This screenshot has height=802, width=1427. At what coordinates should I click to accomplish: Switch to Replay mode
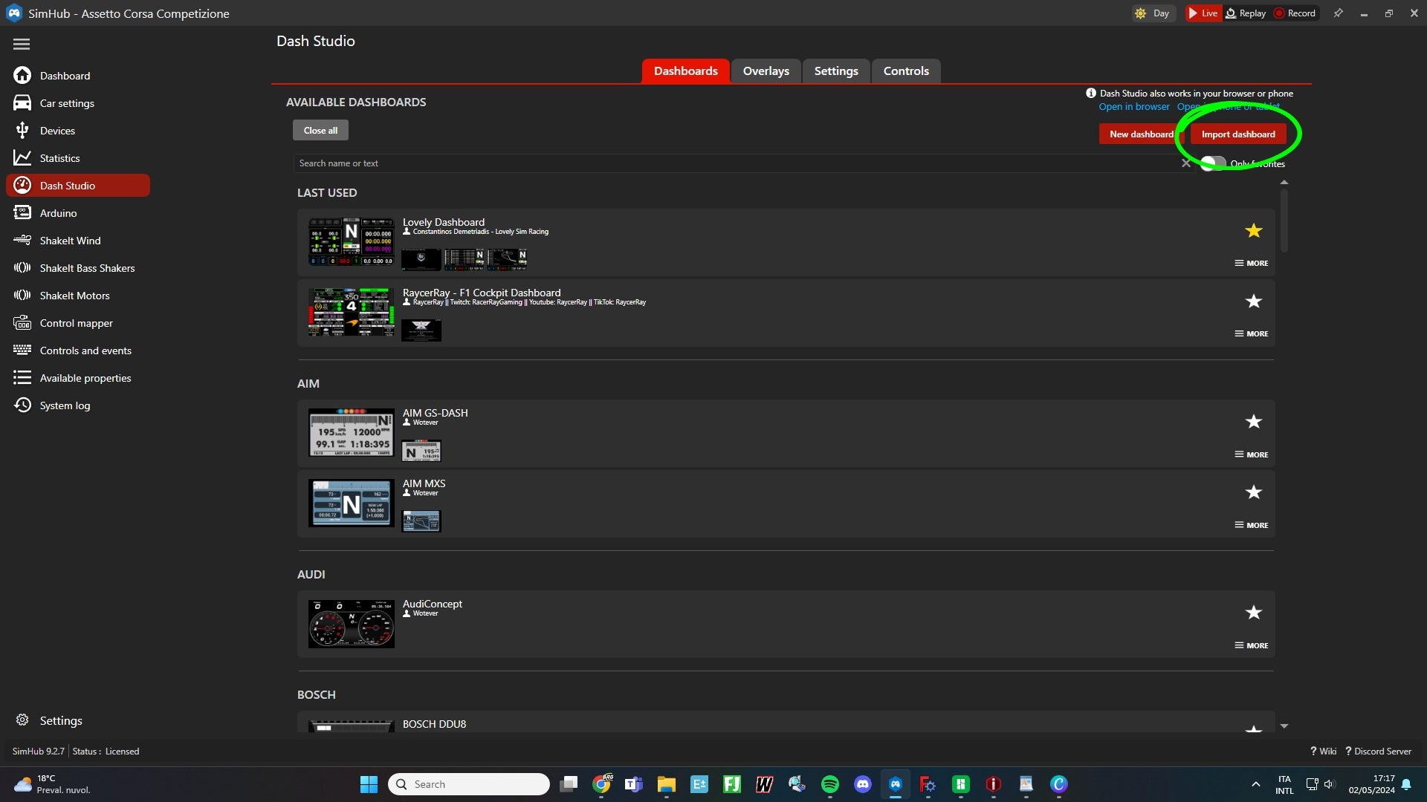pyautogui.click(x=1246, y=13)
